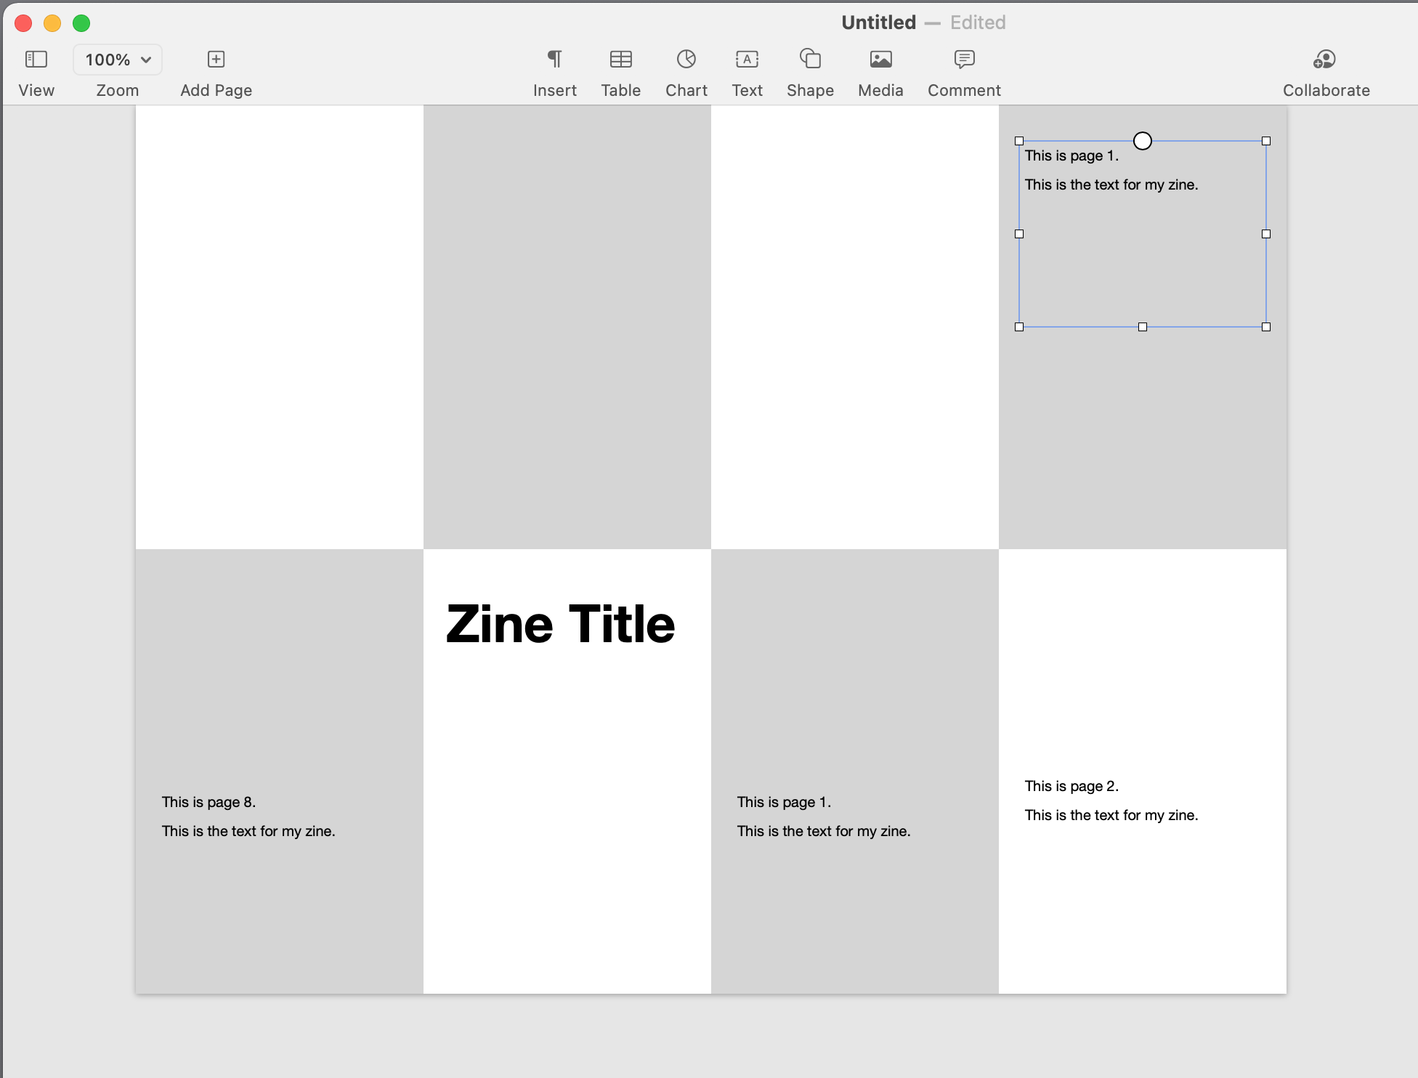Viewport: 1418px width, 1078px height.
Task: Open the Shape picker
Action: pyautogui.click(x=810, y=60)
